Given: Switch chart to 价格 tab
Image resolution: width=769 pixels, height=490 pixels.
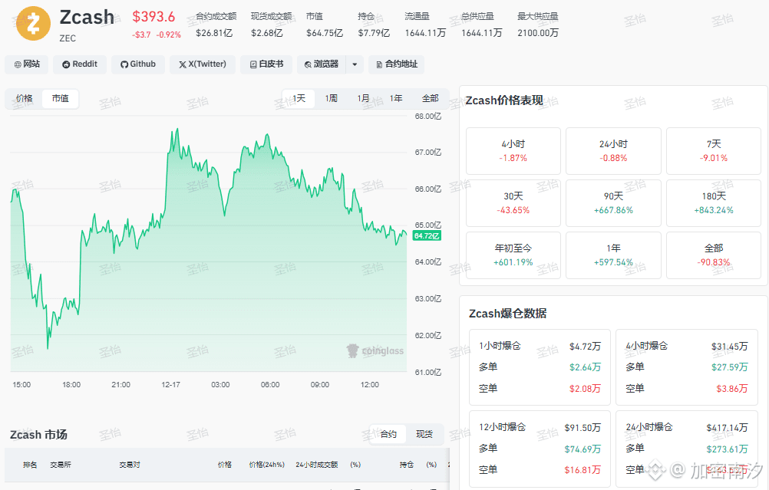Looking at the screenshot, I should [24, 98].
